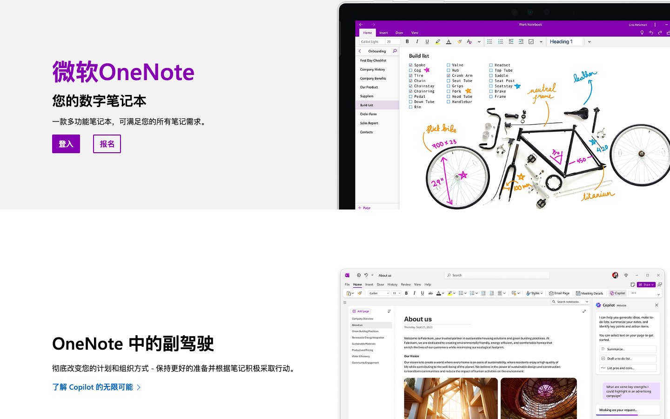Click the lightbulb icon in the purple title bar
670x419 pixels.
click(x=642, y=33)
